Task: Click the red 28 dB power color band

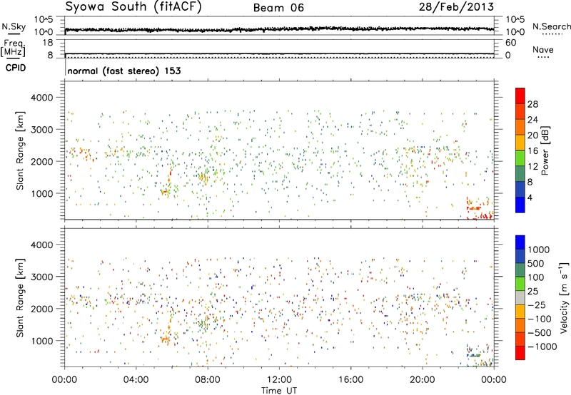Action: coord(520,96)
